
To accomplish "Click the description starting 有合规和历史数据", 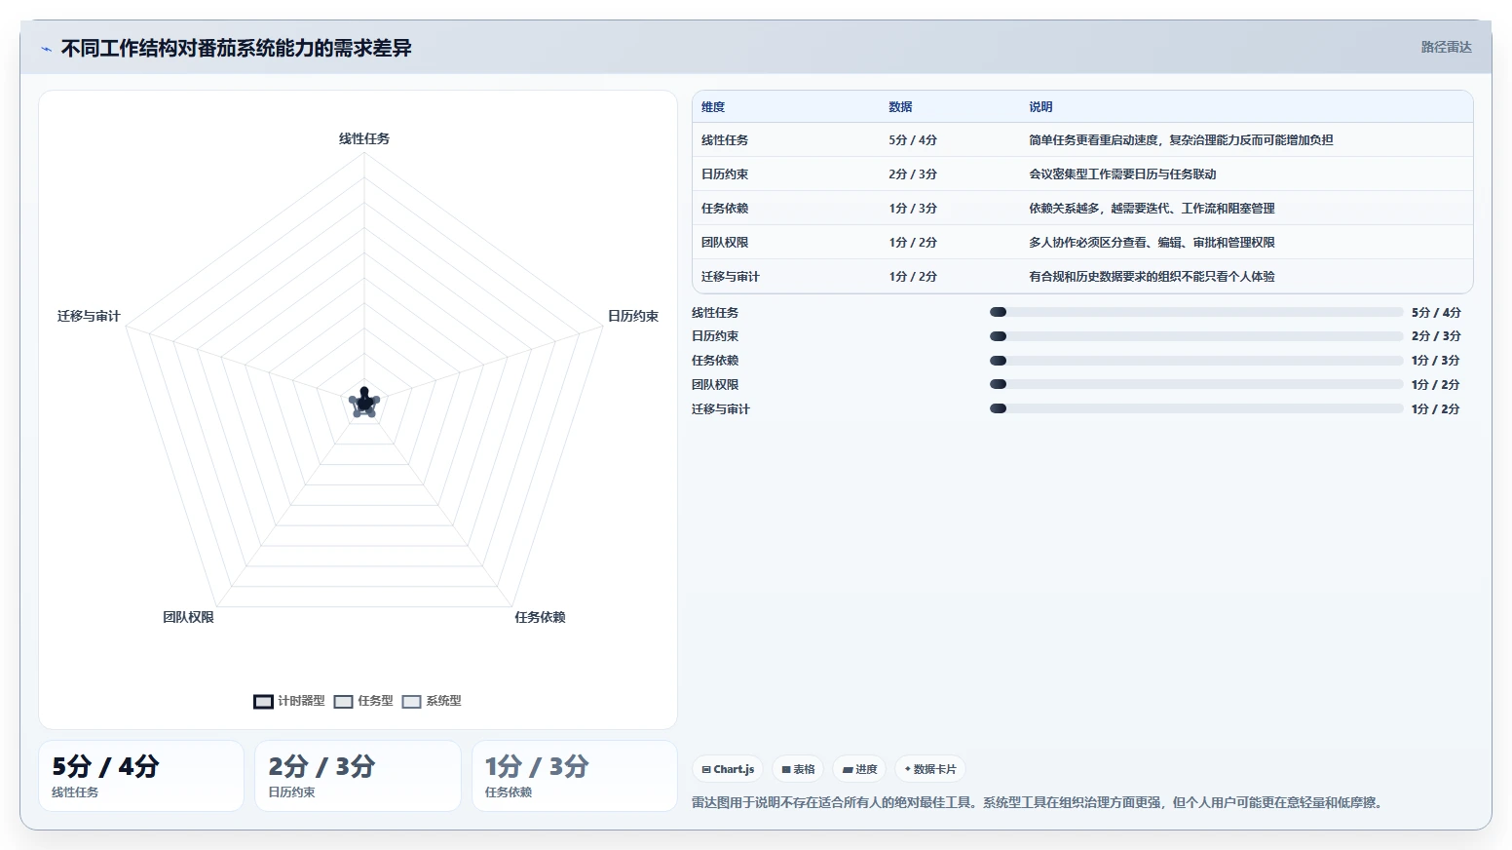I will [1152, 277].
